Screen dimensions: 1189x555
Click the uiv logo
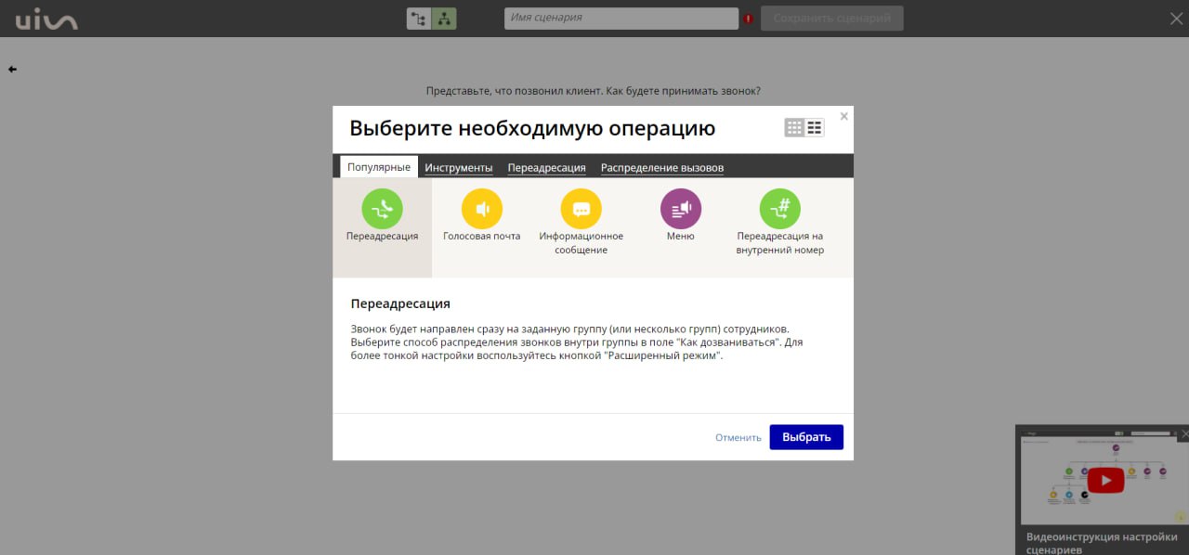46,19
